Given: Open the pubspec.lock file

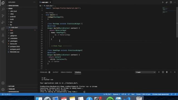Looking at the screenshot, I should (x=15, y=46).
